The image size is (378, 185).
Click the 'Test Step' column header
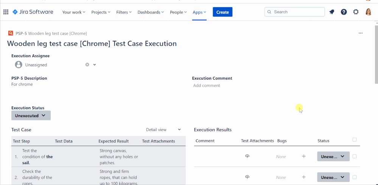(x=22, y=141)
